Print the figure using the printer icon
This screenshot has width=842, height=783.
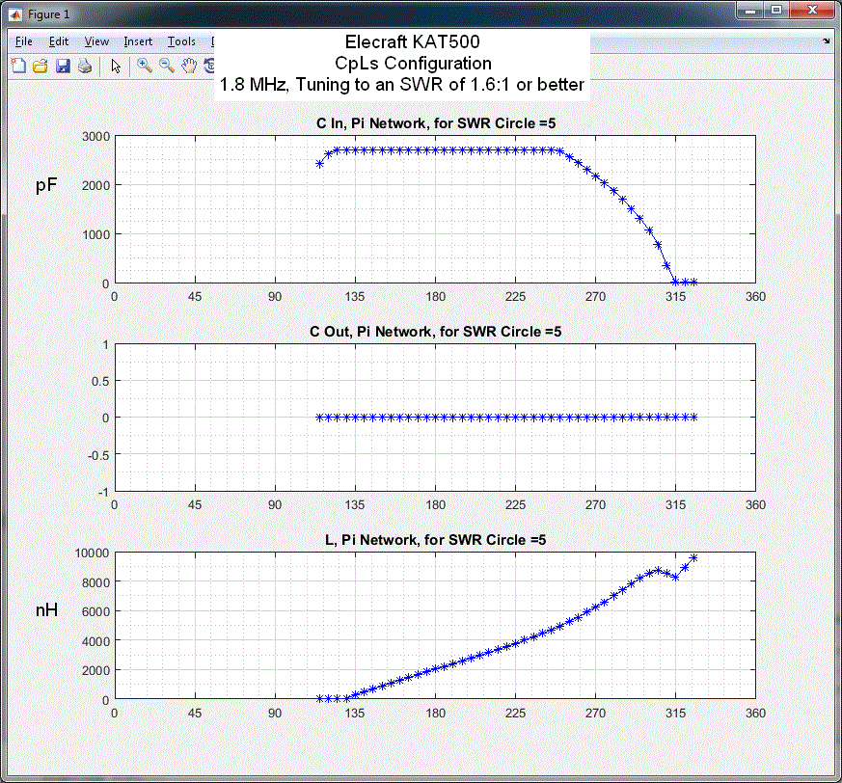coord(85,67)
